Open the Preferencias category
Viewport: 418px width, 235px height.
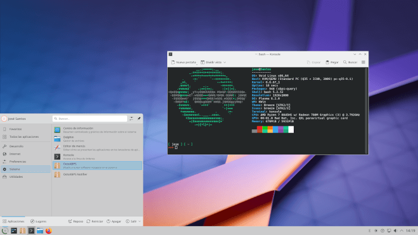[26, 162]
